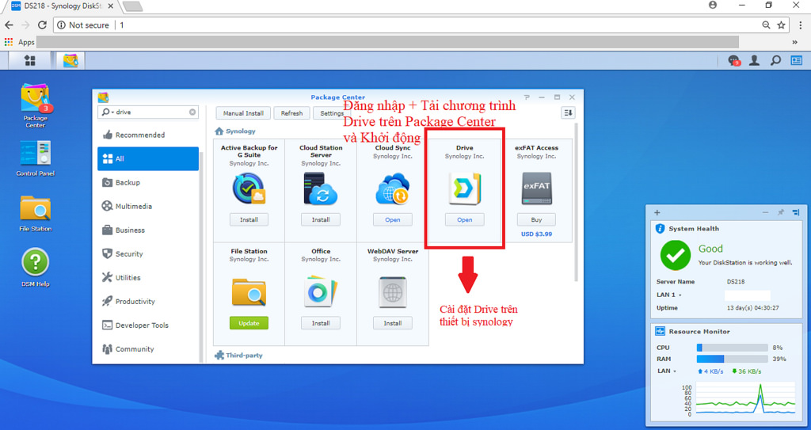Reload the browser page

[x=43, y=25]
